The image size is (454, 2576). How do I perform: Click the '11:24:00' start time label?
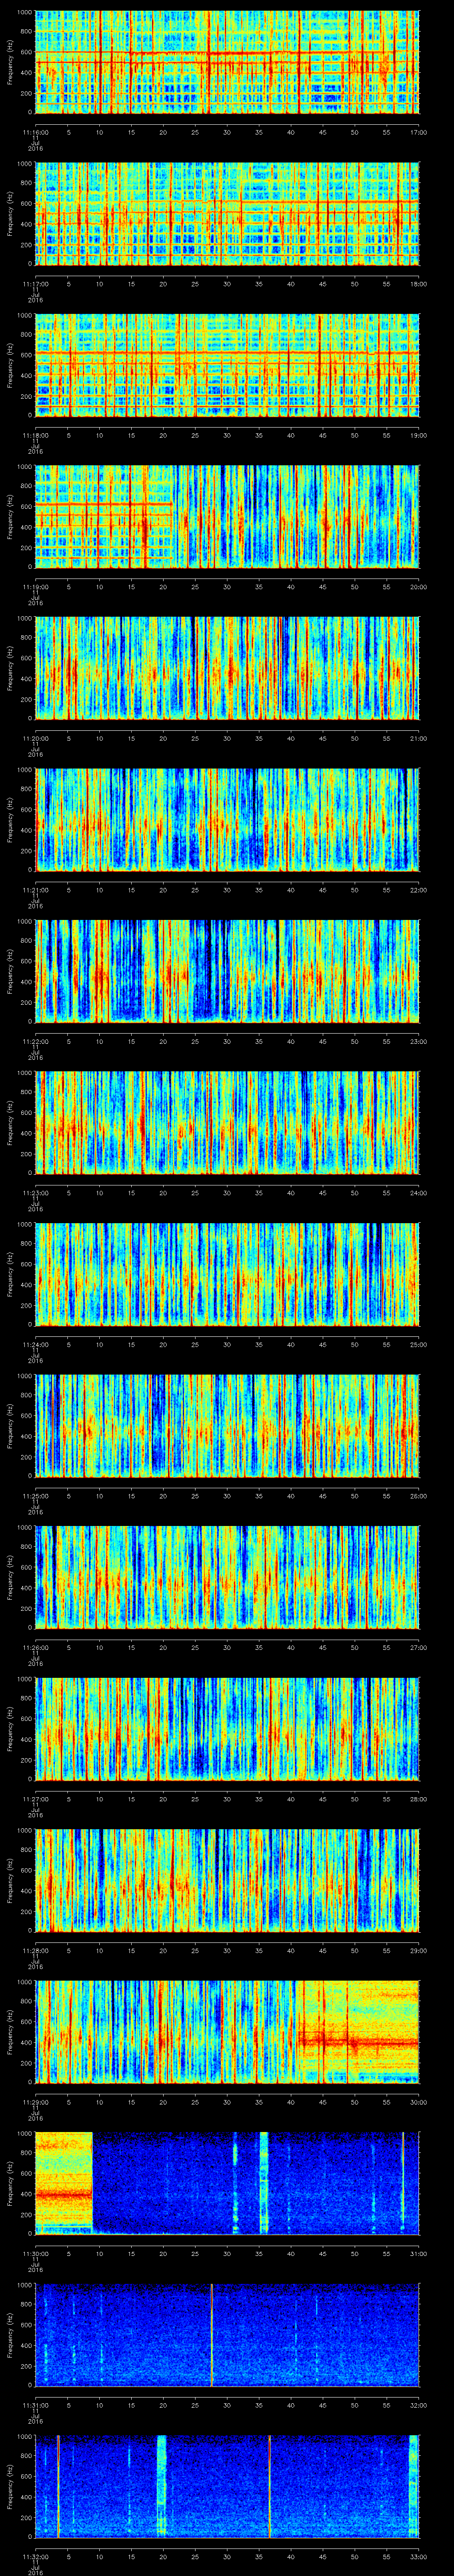36,1344
